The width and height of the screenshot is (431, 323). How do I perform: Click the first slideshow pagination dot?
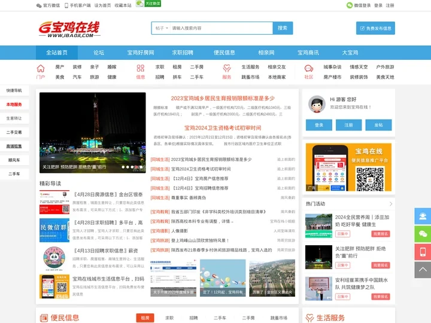click(123, 167)
